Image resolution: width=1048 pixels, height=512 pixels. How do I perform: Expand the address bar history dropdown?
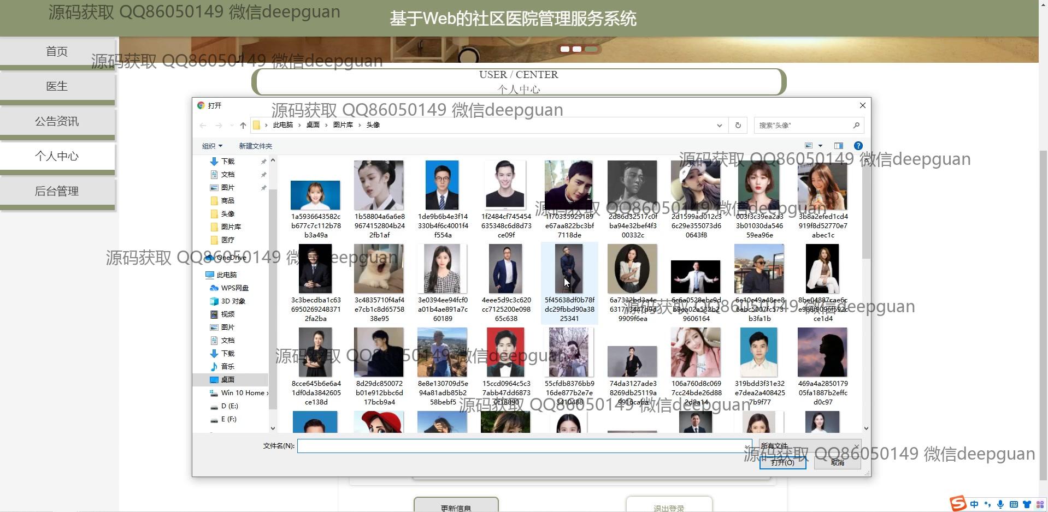coord(719,125)
